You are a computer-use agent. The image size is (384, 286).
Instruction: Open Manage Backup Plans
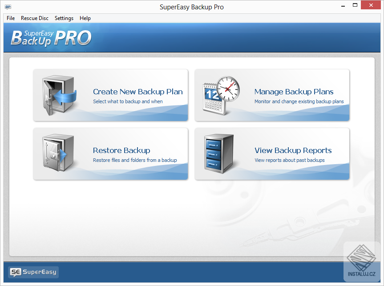coord(294,91)
